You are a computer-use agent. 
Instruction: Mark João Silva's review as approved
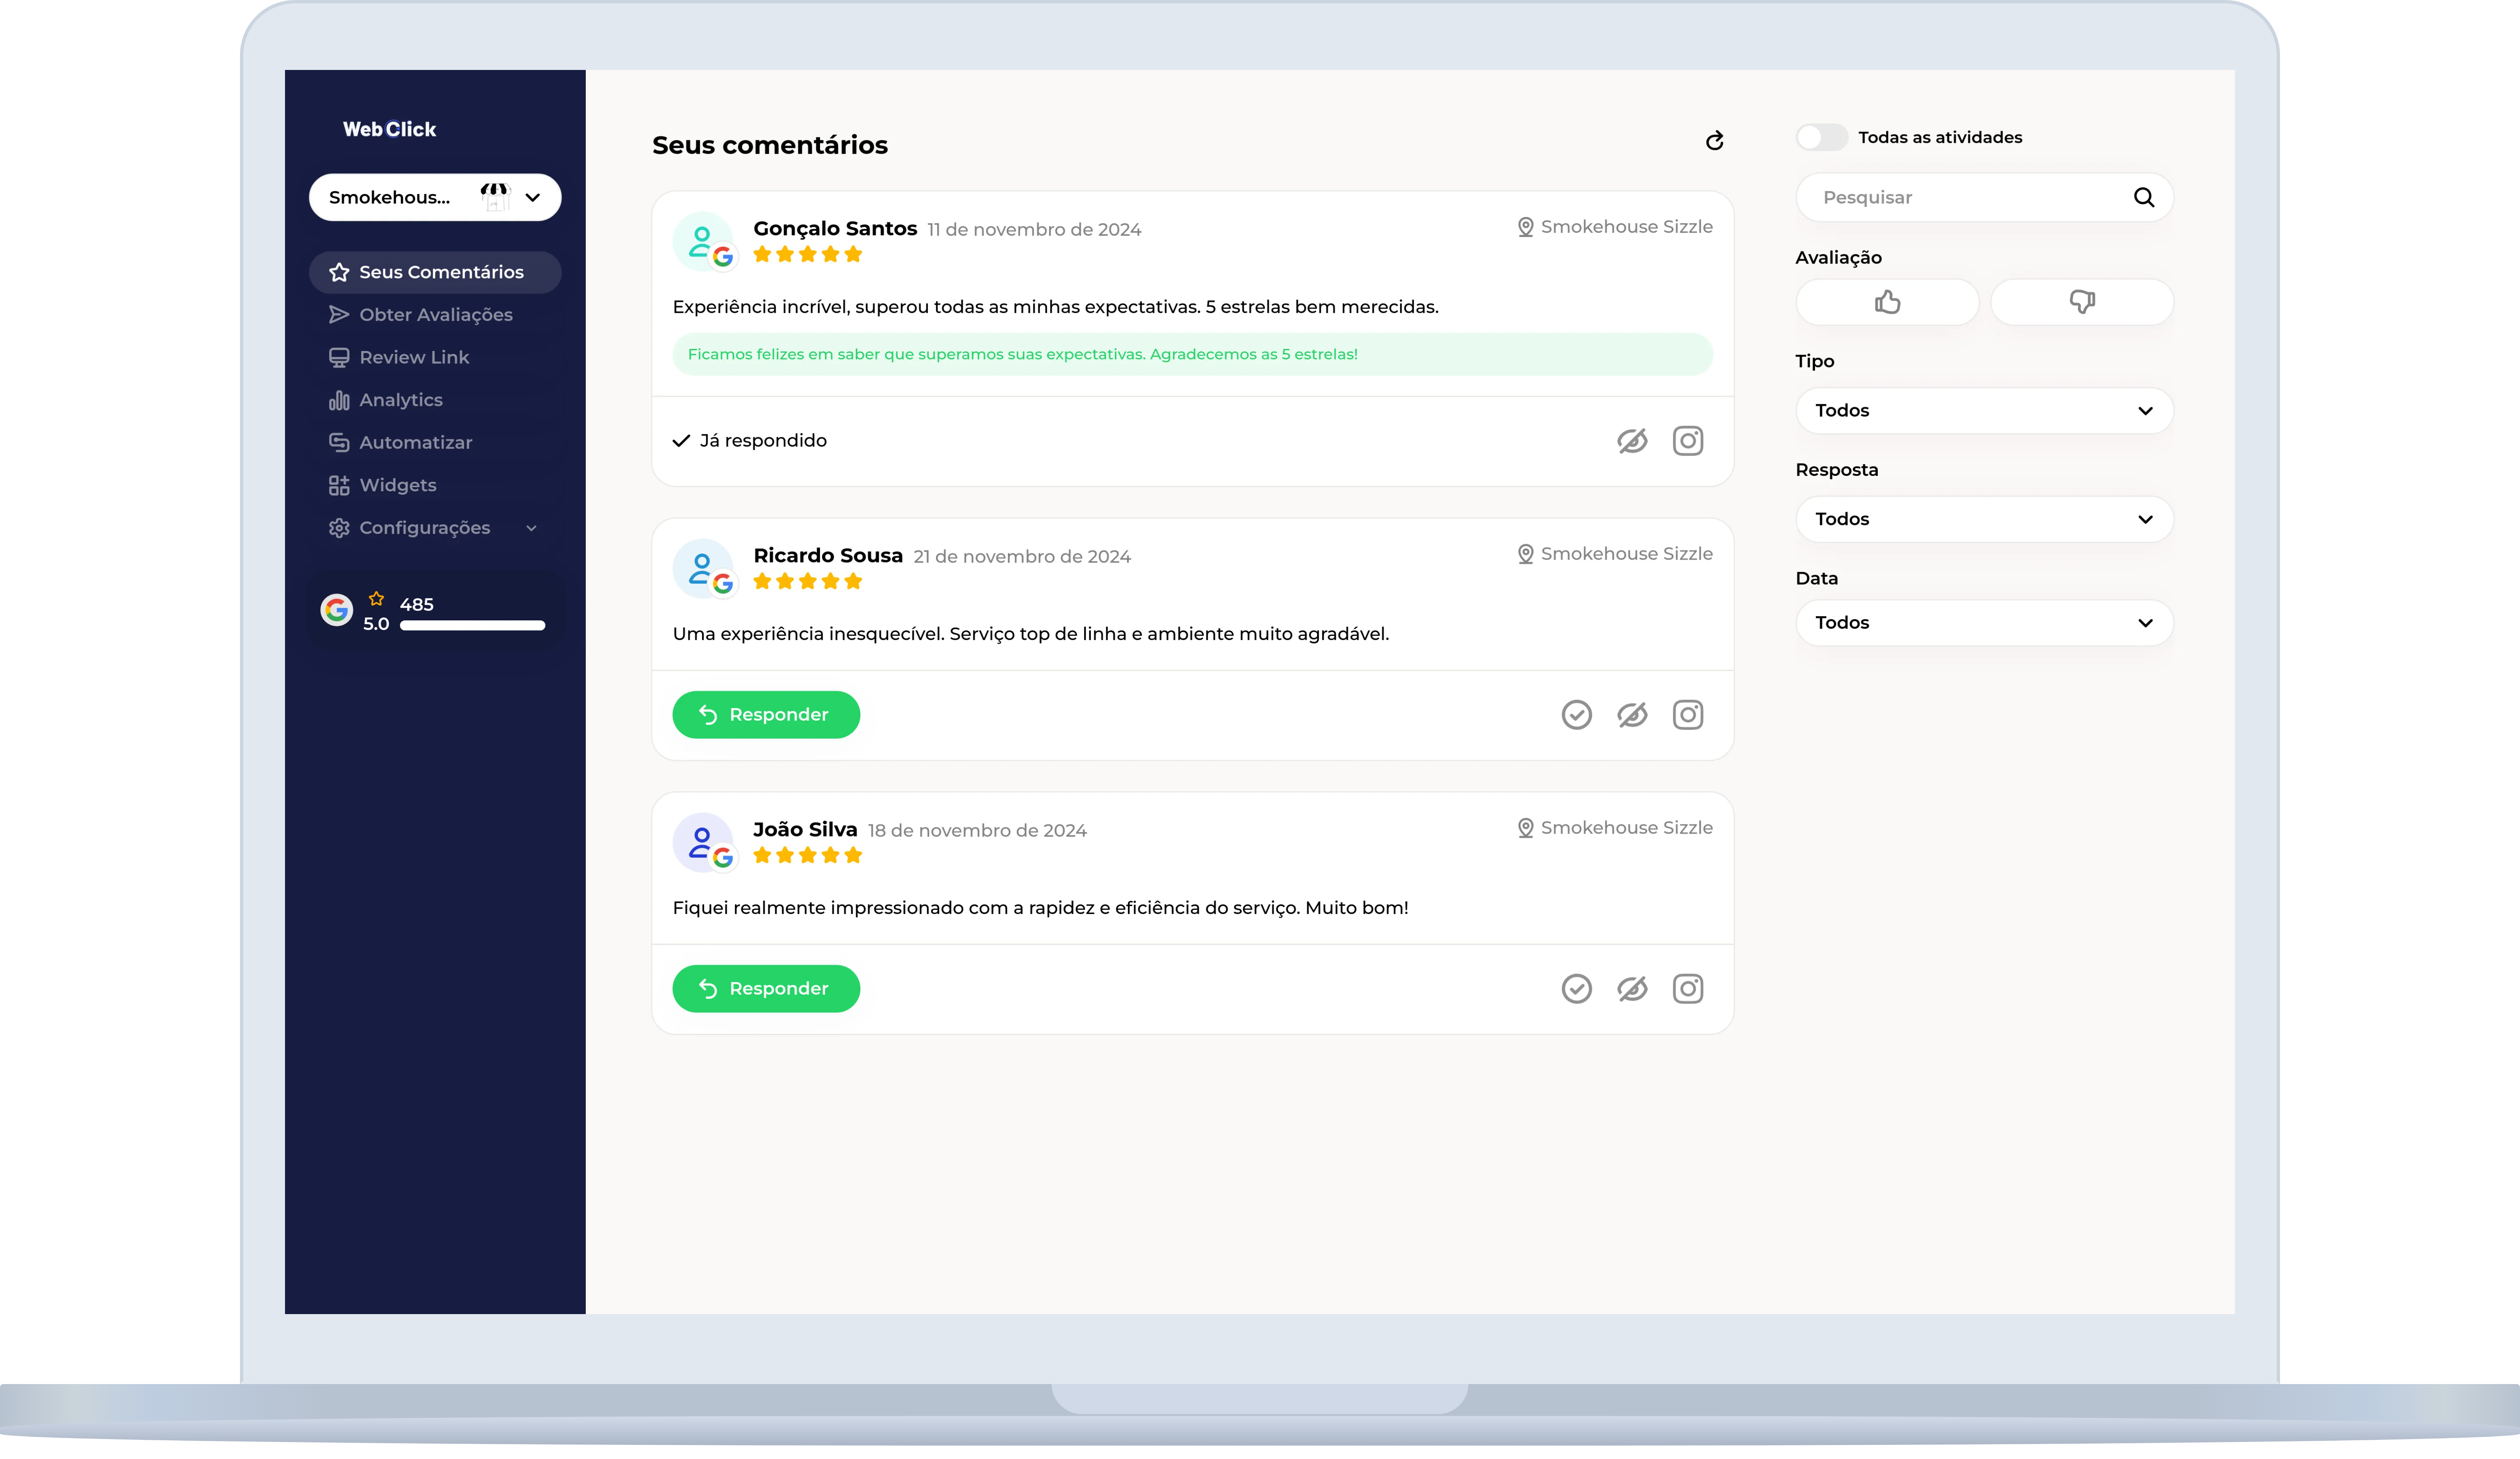tap(1576, 988)
